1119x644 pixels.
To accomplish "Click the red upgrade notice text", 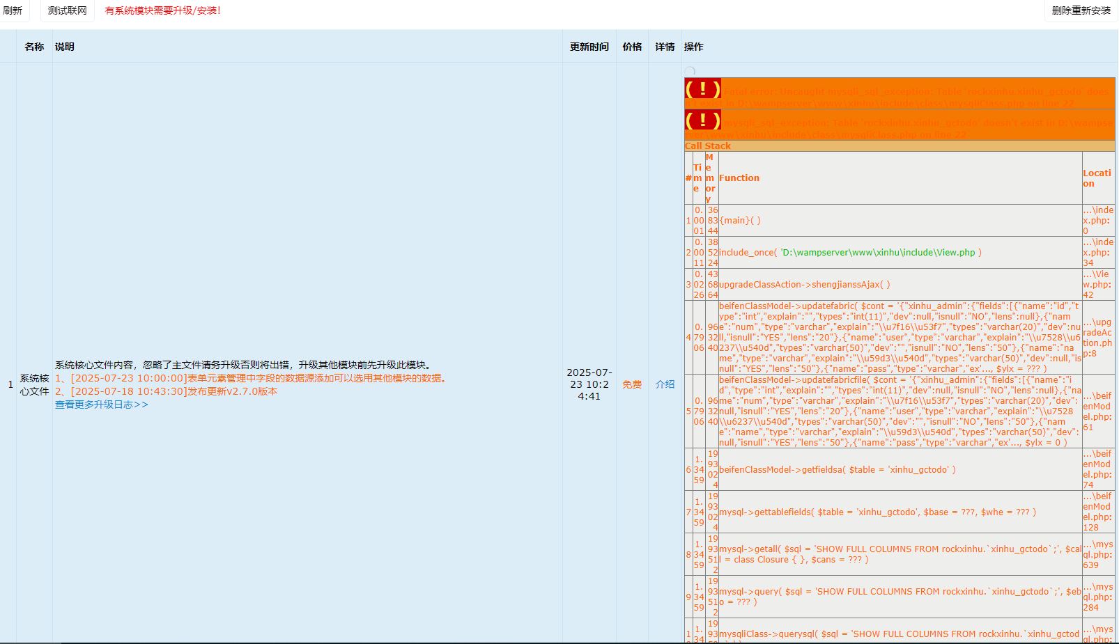I will click(162, 10).
